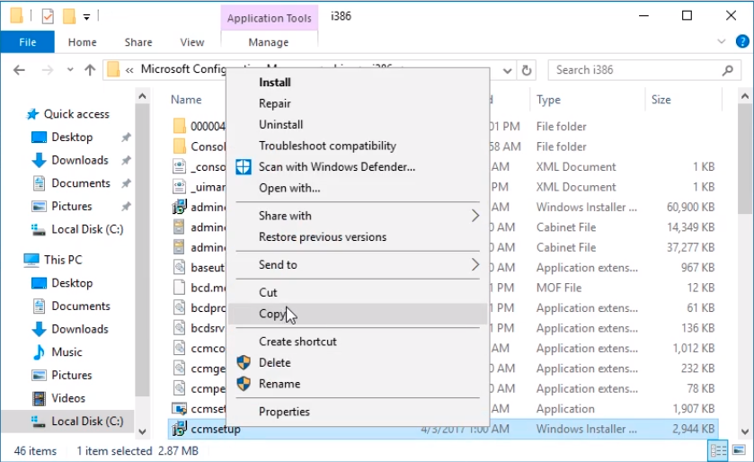
Task: Click the Application Tools contextual tab header
Action: (x=270, y=18)
